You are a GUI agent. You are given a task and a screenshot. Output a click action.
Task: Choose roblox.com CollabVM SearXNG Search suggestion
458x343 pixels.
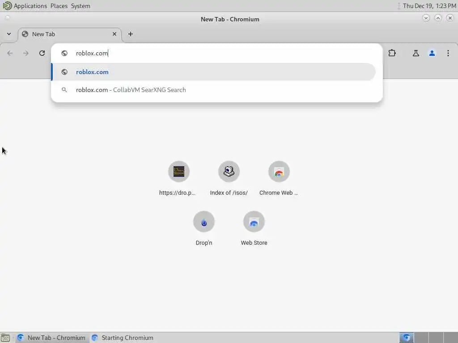point(213,90)
